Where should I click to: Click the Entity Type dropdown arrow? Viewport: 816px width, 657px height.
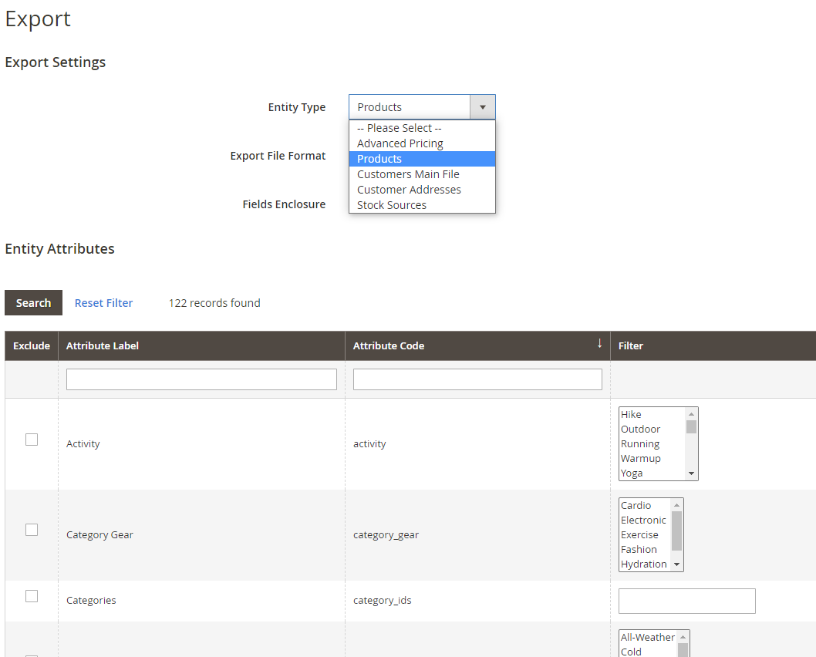coord(482,107)
